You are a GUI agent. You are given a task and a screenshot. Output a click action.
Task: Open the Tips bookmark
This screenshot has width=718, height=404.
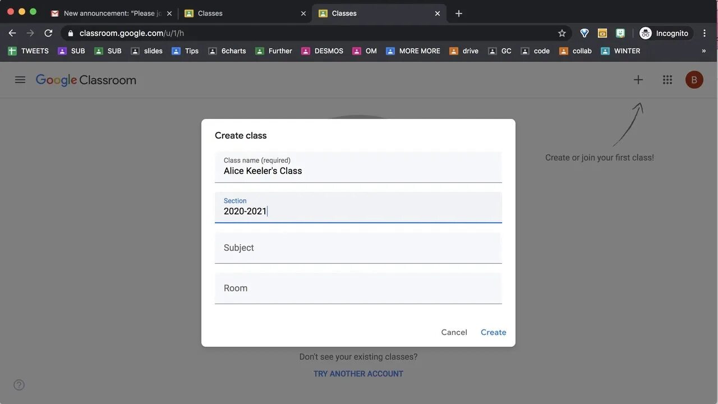[185, 51]
